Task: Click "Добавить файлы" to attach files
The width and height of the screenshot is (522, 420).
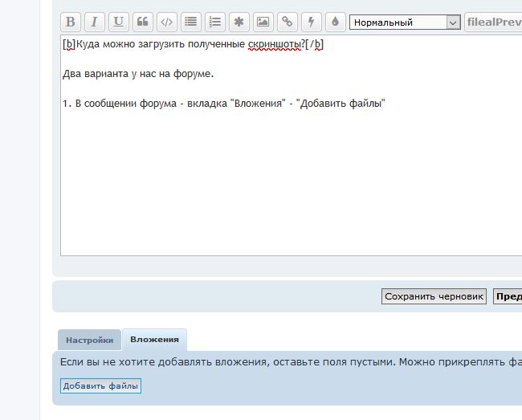Action: [x=101, y=386]
